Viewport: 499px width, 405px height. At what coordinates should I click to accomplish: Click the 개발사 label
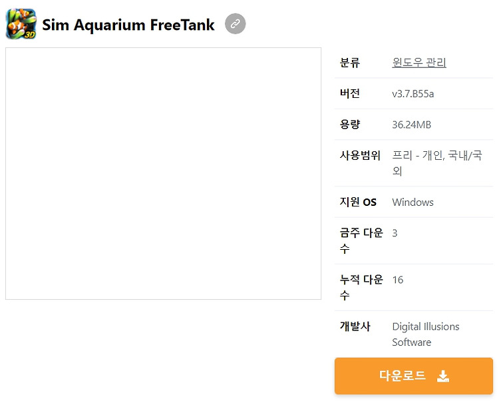click(355, 326)
